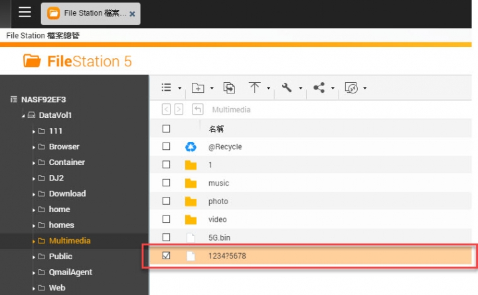Open the remote mount dropdown arrow
The image size is (478, 295).
(365, 88)
